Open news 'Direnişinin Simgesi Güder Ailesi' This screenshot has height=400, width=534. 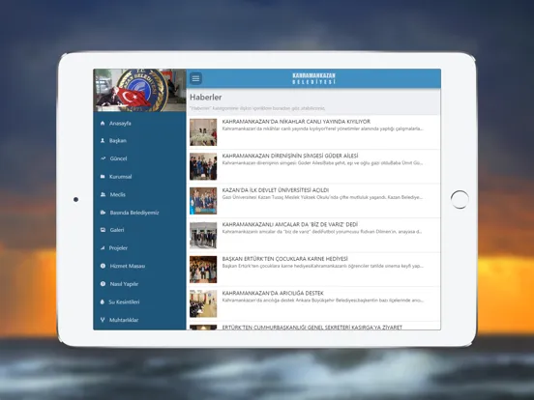pyautogui.click(x=290, y=156)
